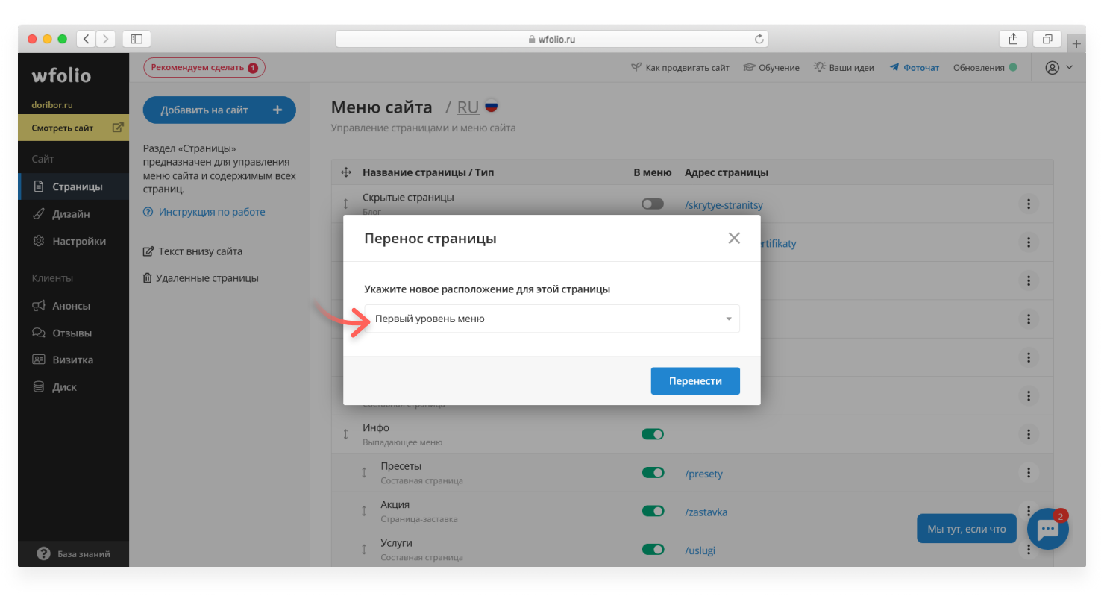1104x596 pixels.
Task: Open Обновления in top bar
Action: point(985,67)
